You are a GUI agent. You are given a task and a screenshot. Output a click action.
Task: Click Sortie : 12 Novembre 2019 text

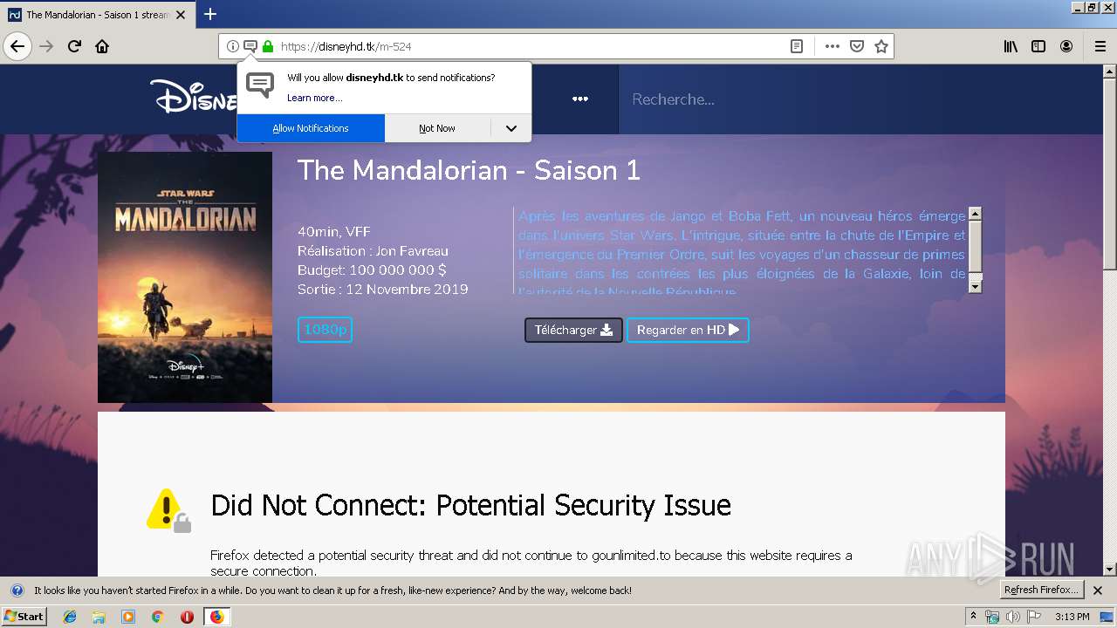coord(382,290)
